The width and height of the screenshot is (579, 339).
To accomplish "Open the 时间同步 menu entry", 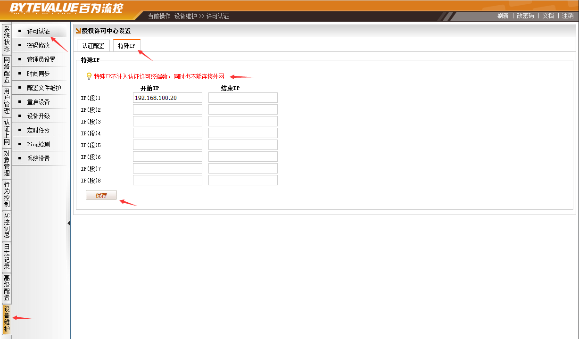I will tap(38, 74).
